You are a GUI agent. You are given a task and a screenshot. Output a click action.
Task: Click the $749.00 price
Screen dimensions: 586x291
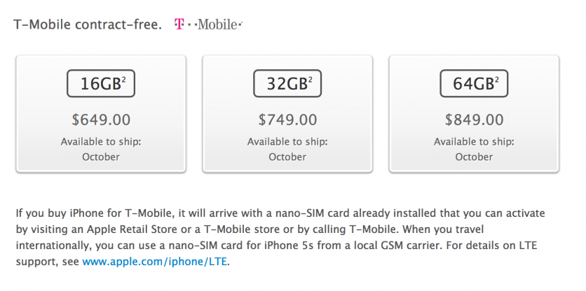click(287, 120)
